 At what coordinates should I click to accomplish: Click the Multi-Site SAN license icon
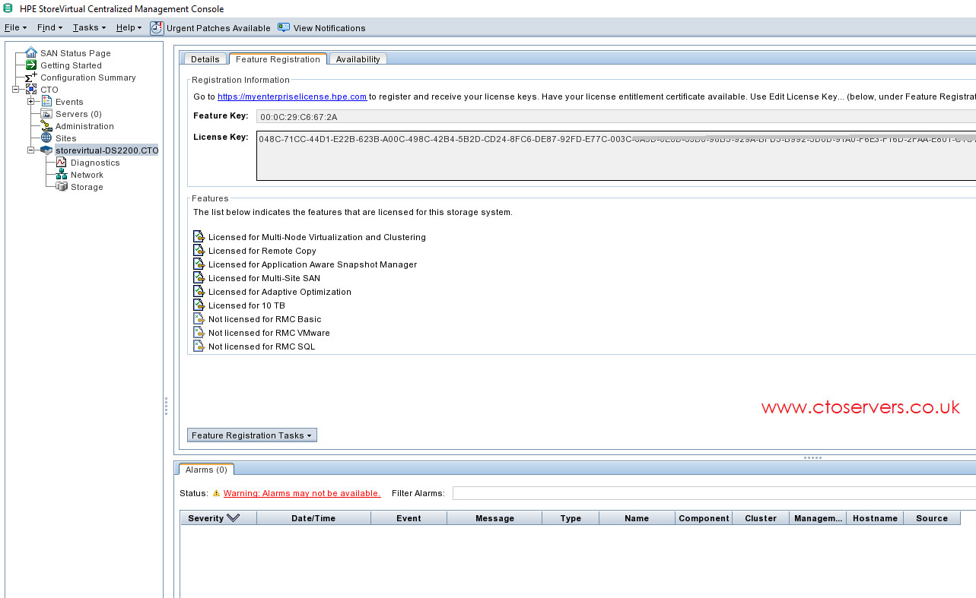tap(199, 278)
